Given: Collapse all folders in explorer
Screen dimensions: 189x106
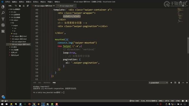Looking at the screenshot, I should (x=27, y=6).
